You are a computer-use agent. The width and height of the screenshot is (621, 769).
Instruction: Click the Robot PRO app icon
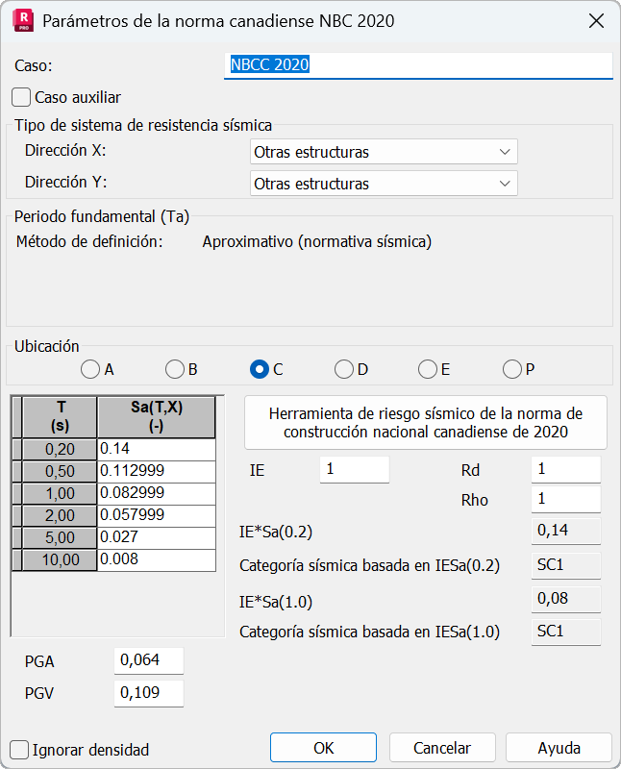coord(23,20)
